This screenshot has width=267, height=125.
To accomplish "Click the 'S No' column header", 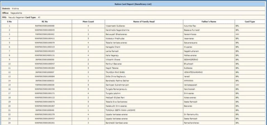I will (9, 21).
